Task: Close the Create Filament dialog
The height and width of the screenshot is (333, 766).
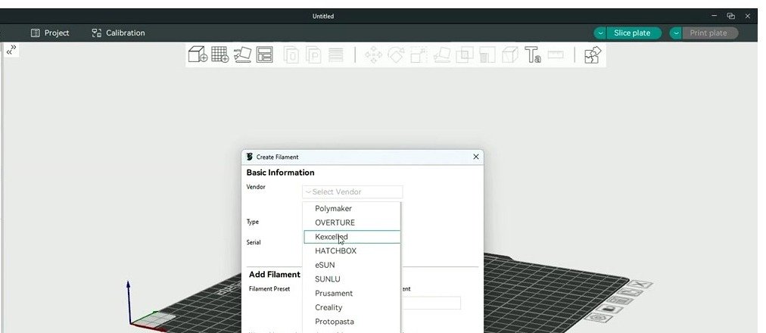Action: point(476,157)
